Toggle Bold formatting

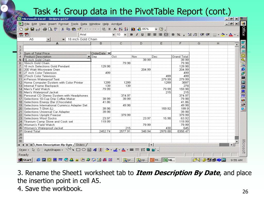(131, 35)
